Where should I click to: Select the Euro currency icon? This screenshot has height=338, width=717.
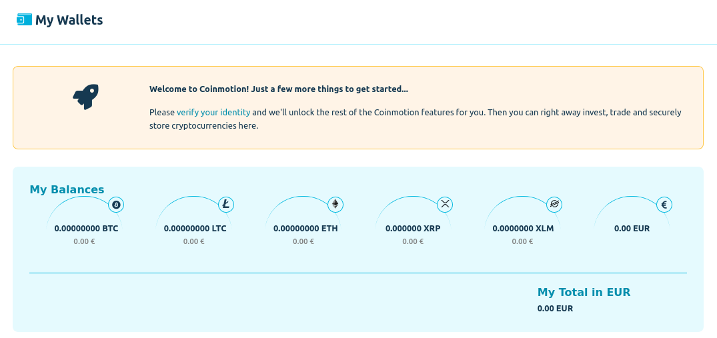(664, 205)
